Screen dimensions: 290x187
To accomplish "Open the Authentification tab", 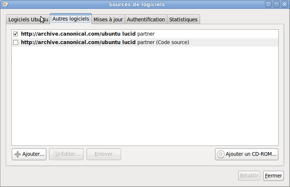I will [x=146, y=19].
